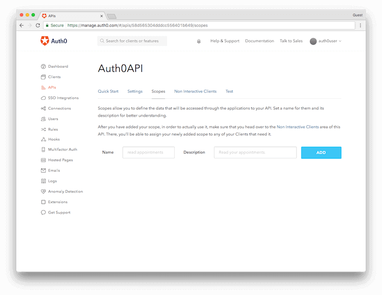Open Rules in the sidebar menu
Screen dimensions: 382x295
click(53, 129)
